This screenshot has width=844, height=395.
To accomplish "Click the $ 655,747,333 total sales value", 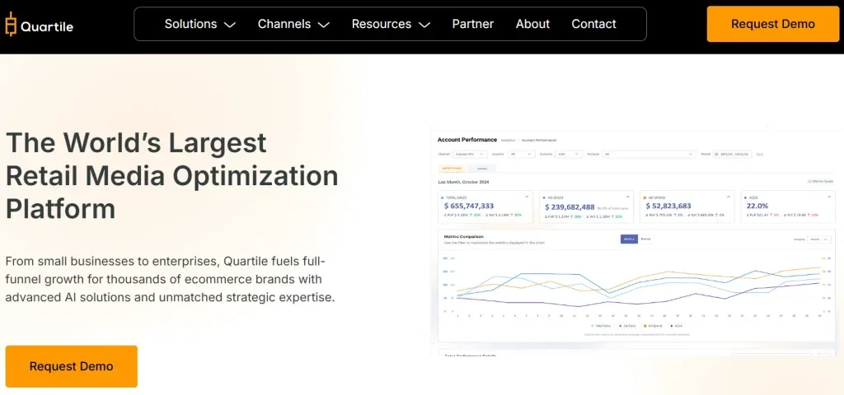I will click(x=469, y=206).
